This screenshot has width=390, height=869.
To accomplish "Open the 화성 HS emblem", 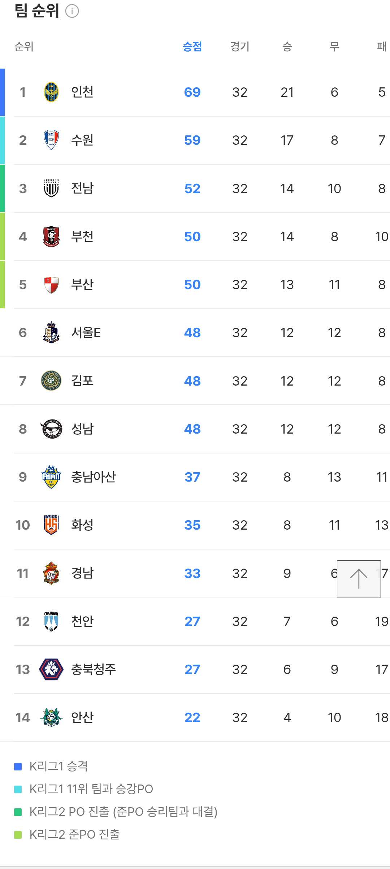I will (51, 525).
